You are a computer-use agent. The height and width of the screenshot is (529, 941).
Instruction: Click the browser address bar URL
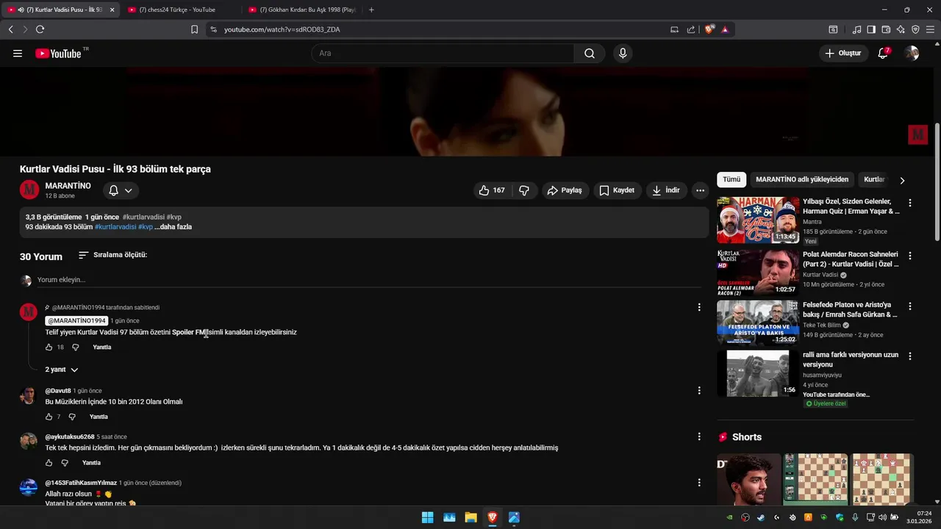[x=282, y=29]
